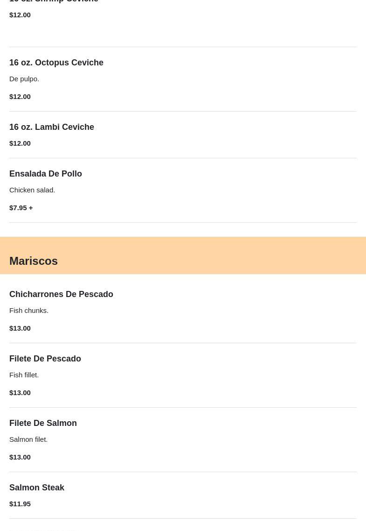Select the 16 oz. Lambi Ceviche item
The image size is (366, 531).
pos(52,127)
